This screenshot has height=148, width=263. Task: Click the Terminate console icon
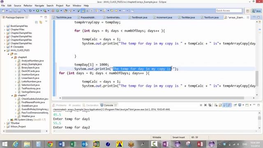[201, 105]
